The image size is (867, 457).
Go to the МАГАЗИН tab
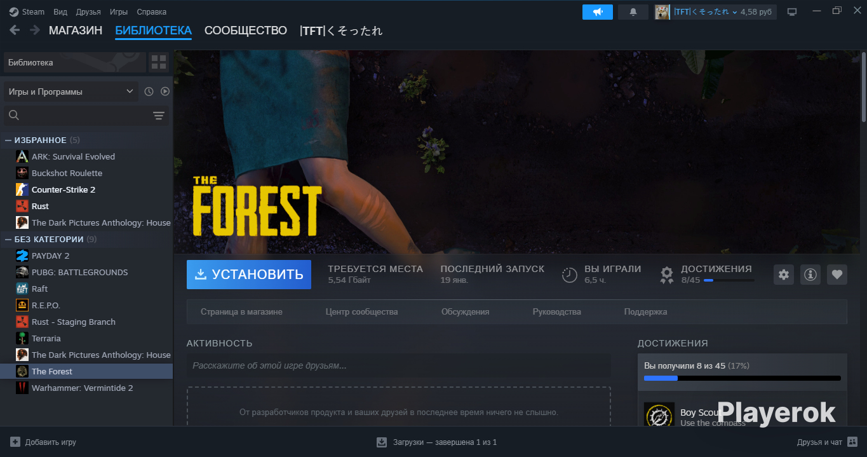76,31
